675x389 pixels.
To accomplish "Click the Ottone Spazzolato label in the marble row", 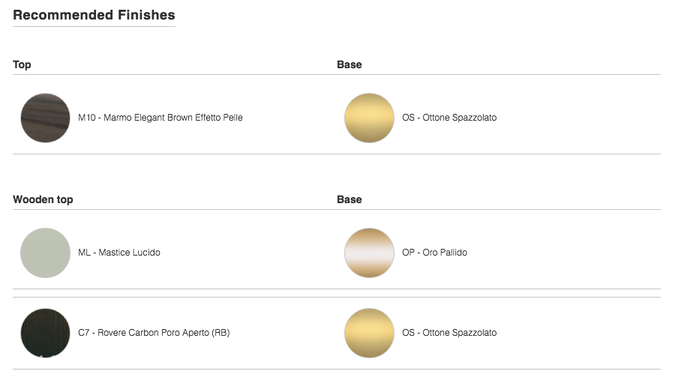I will [x=449, y=118].
